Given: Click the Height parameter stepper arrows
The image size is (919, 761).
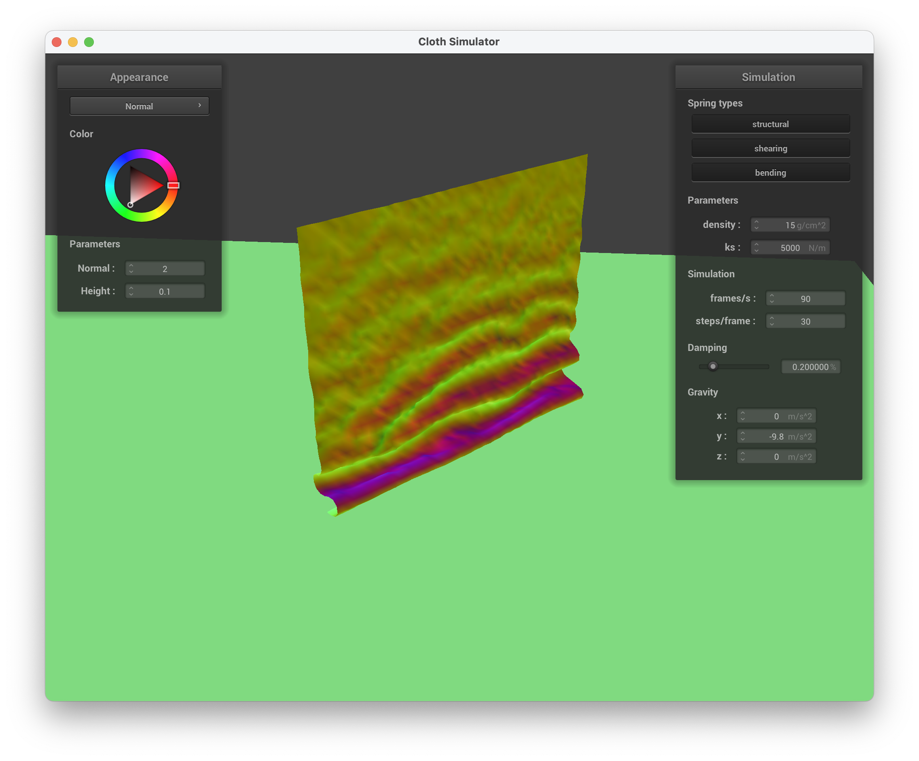Looking at the screenshot, I should [x=131, y=291].
